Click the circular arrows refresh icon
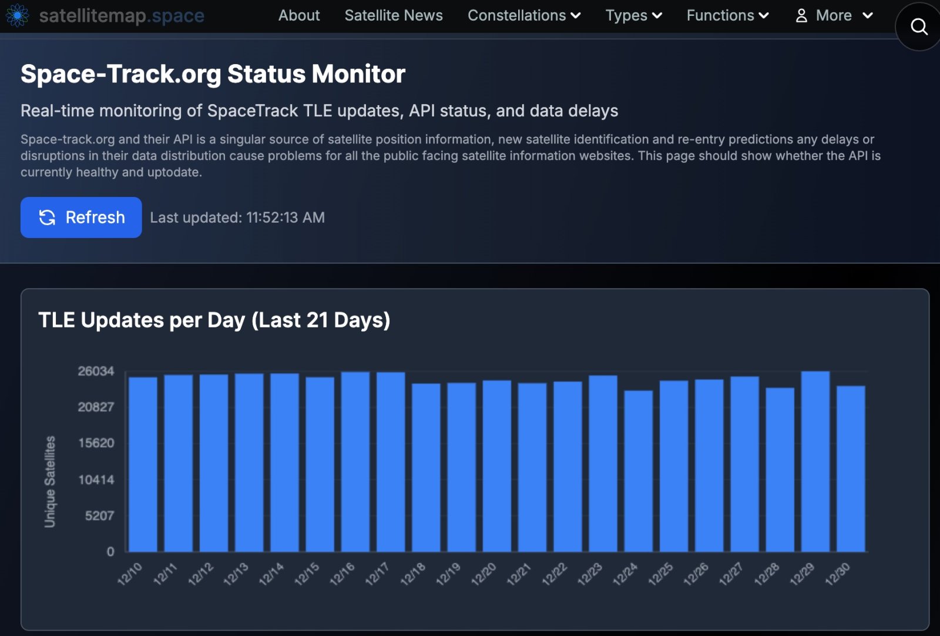 (47, 217)
